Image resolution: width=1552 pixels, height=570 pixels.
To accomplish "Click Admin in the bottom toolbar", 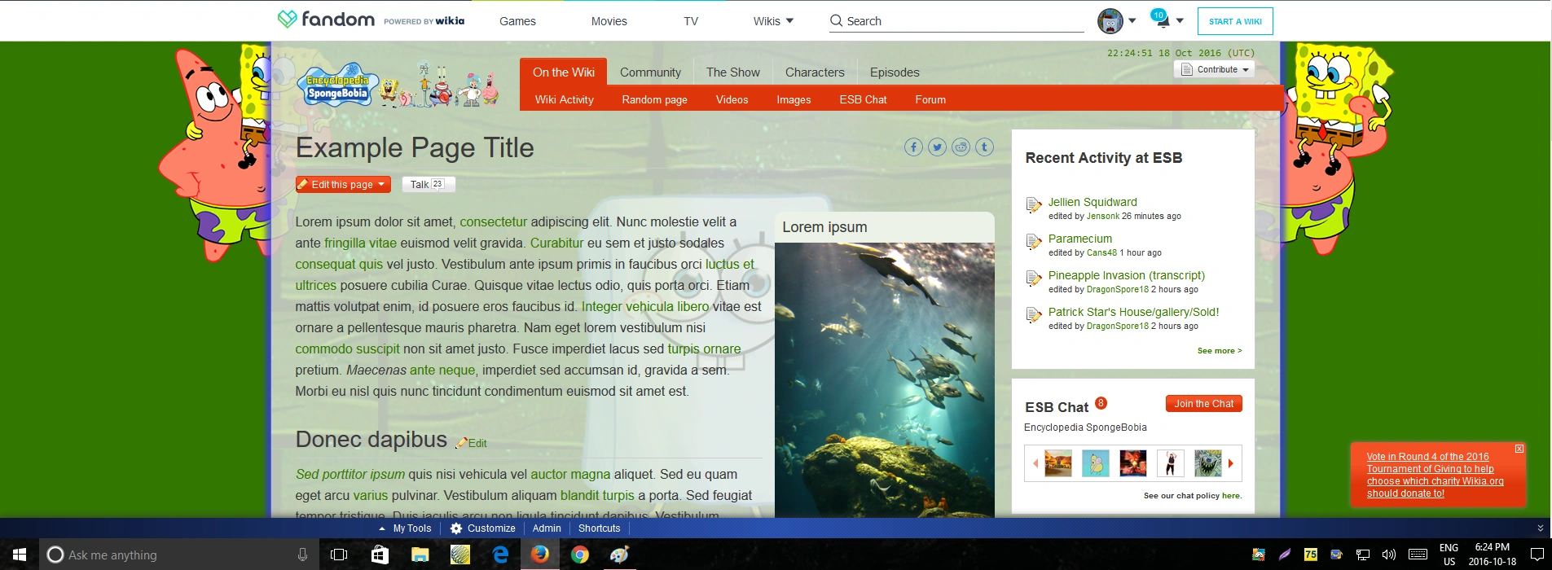I will pyautogui.click(x=547, y=528).
